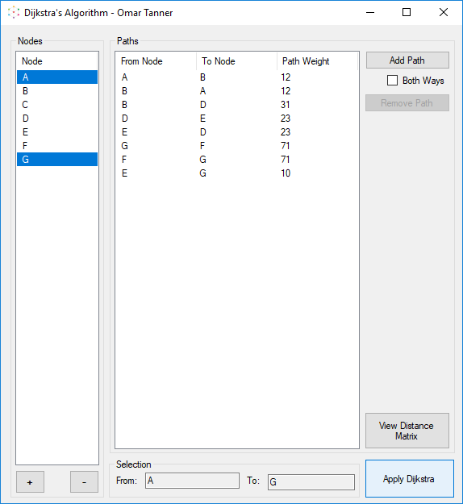Add a node with the plus button

[x=30, y=481]
